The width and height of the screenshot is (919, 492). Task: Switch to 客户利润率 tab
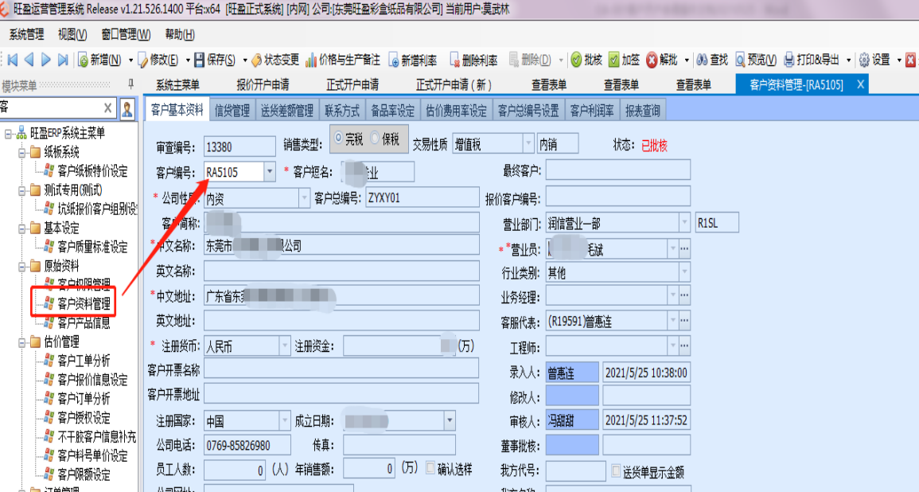[592, 110]
